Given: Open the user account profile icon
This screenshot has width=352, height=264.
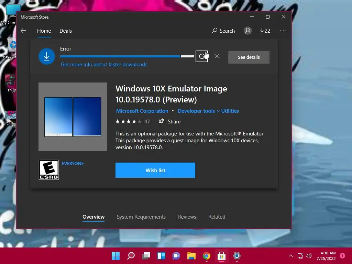Looking at the screenshot, I should tap(247, 31).
